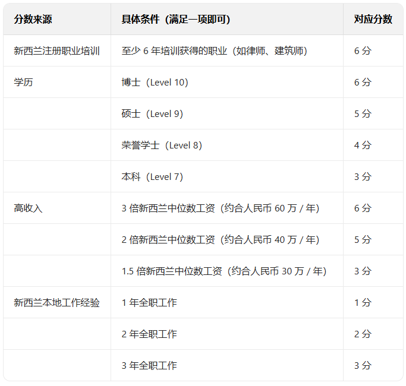This screenshot has height=386, width=406.
Task: Select the 本科（Level 7）cell
Action: [153, 176]
